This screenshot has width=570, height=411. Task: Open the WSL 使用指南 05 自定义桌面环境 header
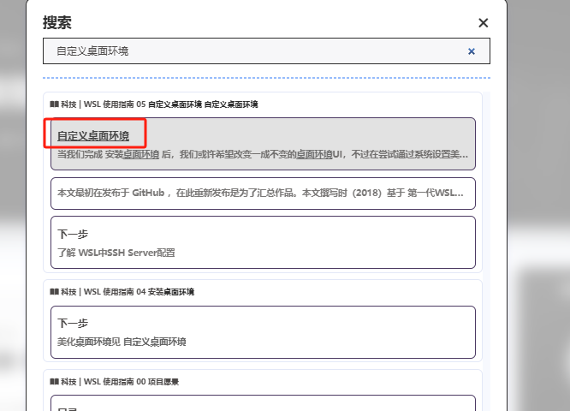tap(163, 104)
